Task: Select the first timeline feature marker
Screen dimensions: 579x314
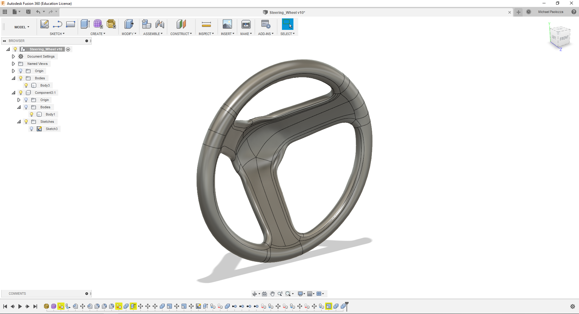Action: (x=46, y=306)
